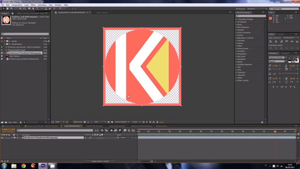
Task: Select the Zoom magnifier tool
Action: coord(12,9)
